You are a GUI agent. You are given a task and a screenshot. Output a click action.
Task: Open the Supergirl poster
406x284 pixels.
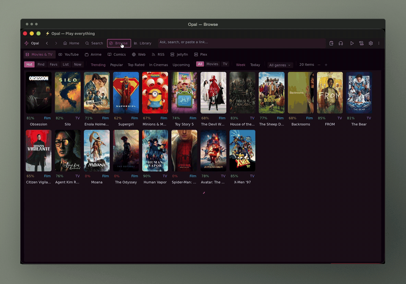tap(126, 93)
